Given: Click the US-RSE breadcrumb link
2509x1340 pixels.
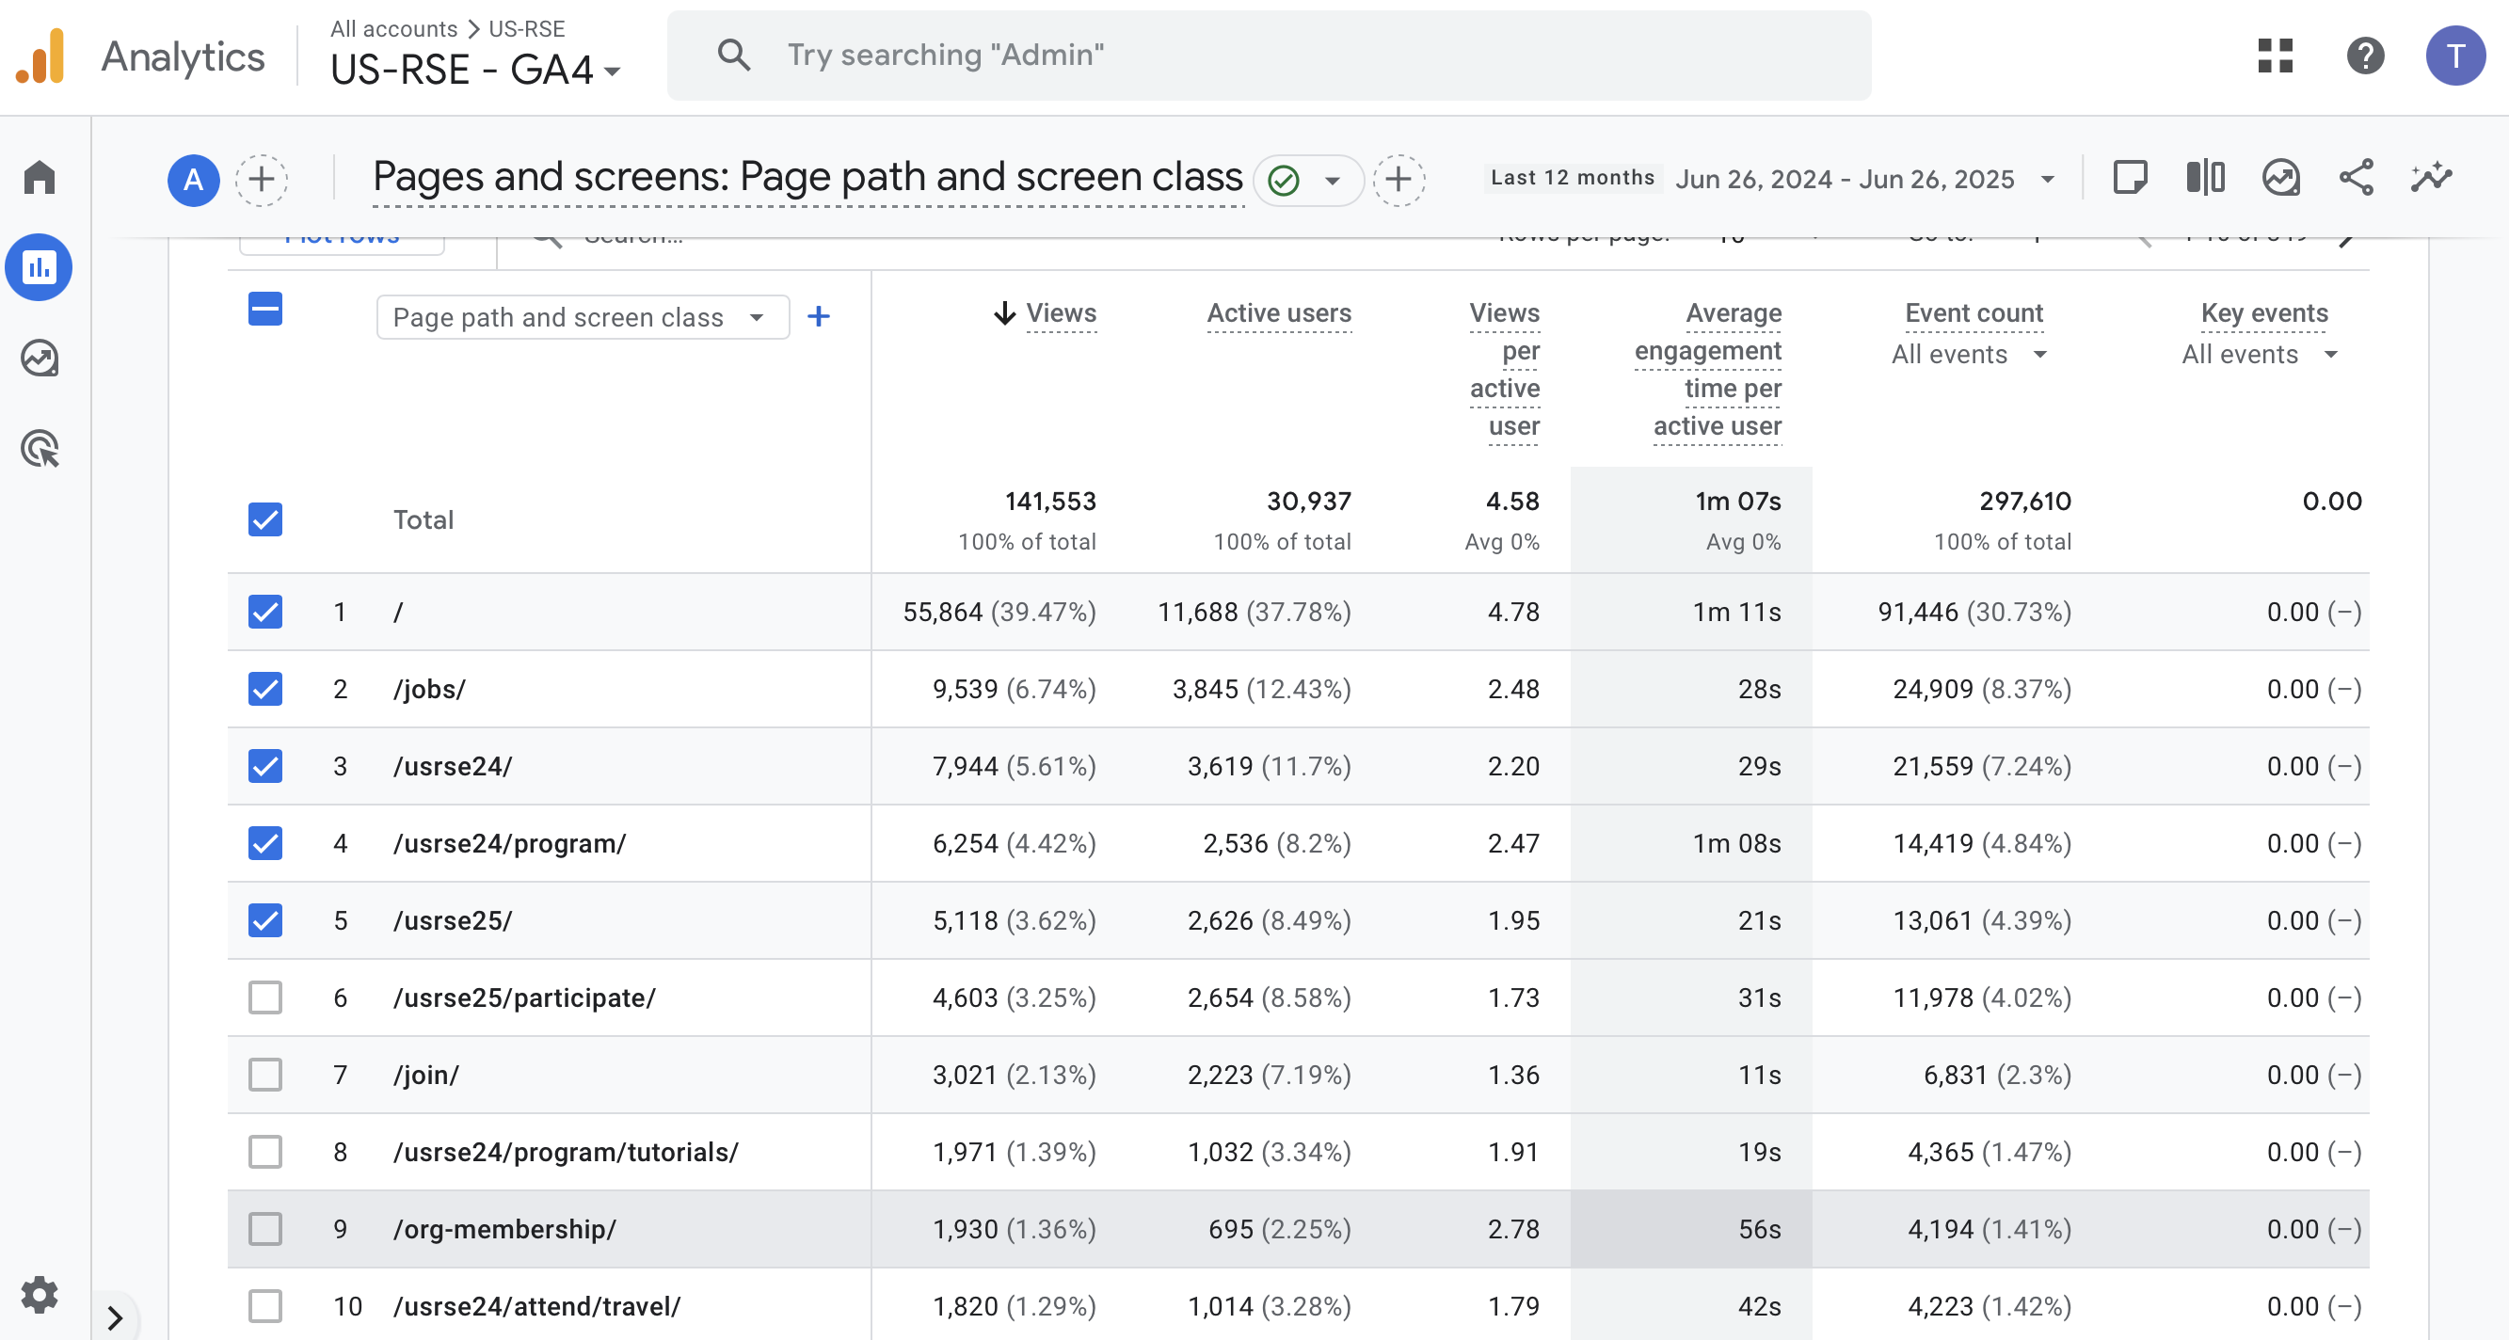Looking at the screenshot, I should click(526, 28).
